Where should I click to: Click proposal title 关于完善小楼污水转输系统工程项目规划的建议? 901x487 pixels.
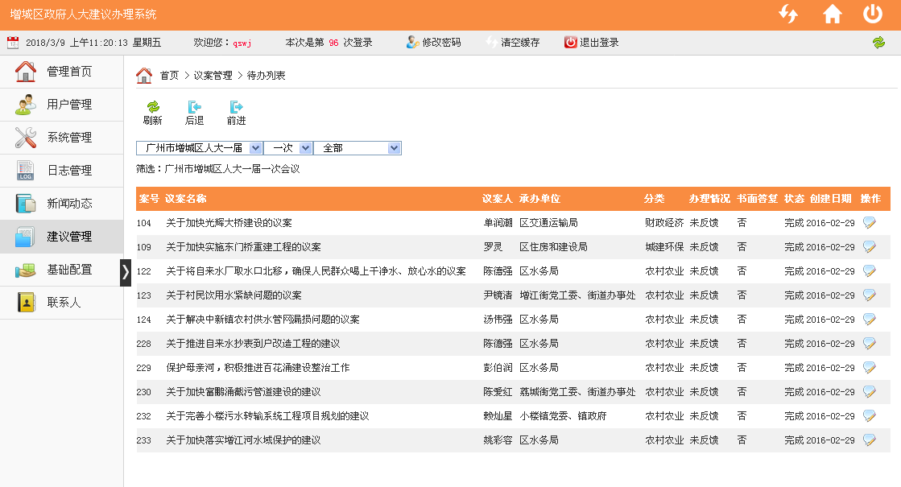pyautogui.click(x=268, y=416)
